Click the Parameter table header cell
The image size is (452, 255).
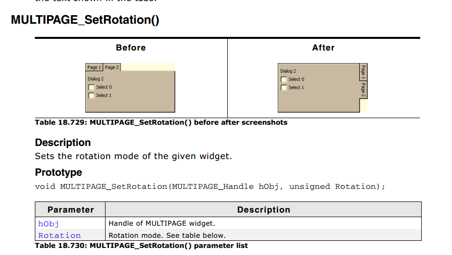coord(71,210)
